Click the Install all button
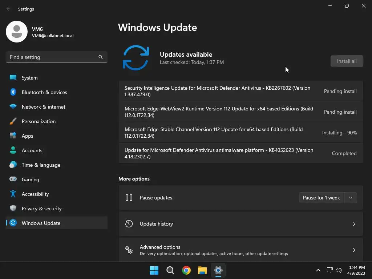The height and width of the screenshot is (279, 372). pyautogui.click(x=347, y=61)
